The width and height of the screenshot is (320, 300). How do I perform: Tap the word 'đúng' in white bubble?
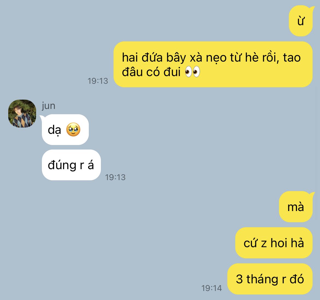pos(62,165)
